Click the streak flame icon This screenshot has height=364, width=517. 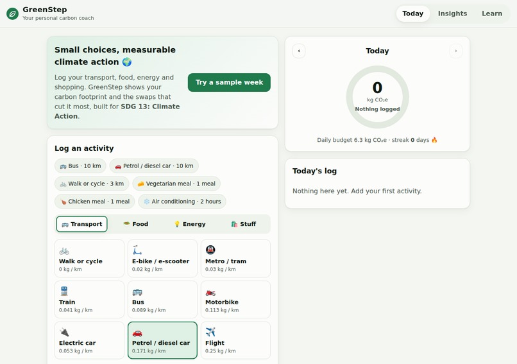point(434,140)
